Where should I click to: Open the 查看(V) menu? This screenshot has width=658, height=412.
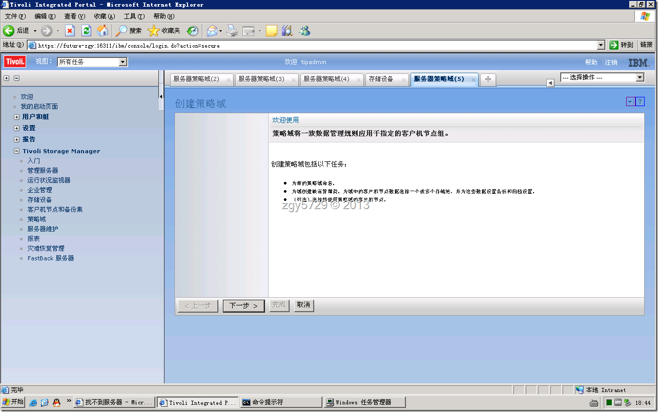pyautogui.click(x=75, y=16)
